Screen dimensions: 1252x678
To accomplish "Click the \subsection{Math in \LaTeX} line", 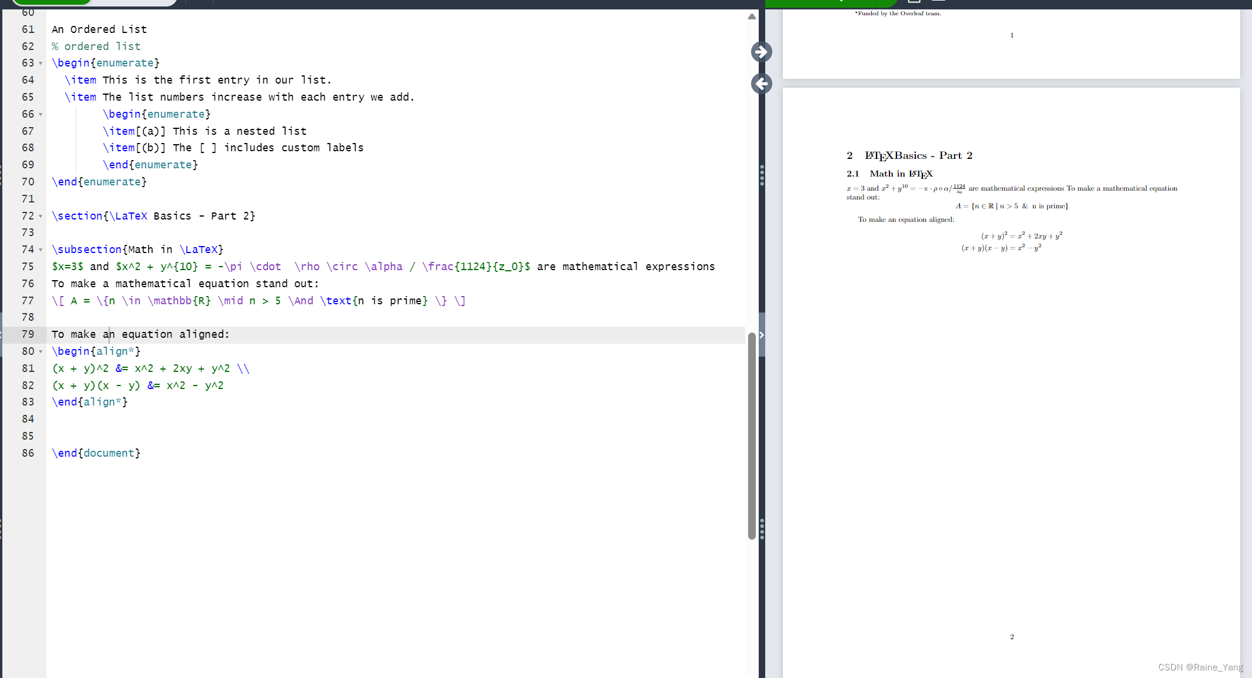I will click(x=138, y=250).
